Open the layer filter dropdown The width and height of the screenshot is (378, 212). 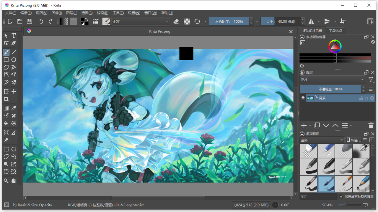point(371,80)
